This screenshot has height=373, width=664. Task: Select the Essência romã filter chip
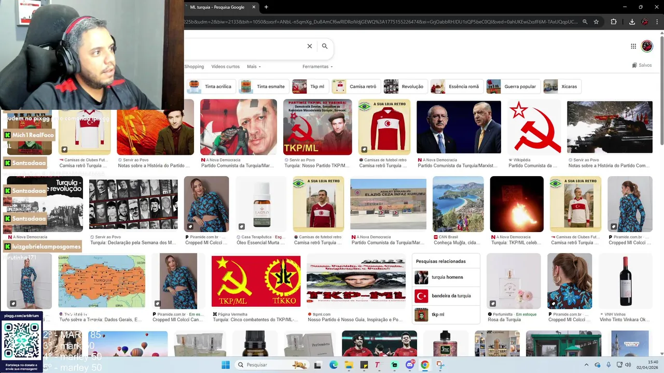click(x=457, y=87)
